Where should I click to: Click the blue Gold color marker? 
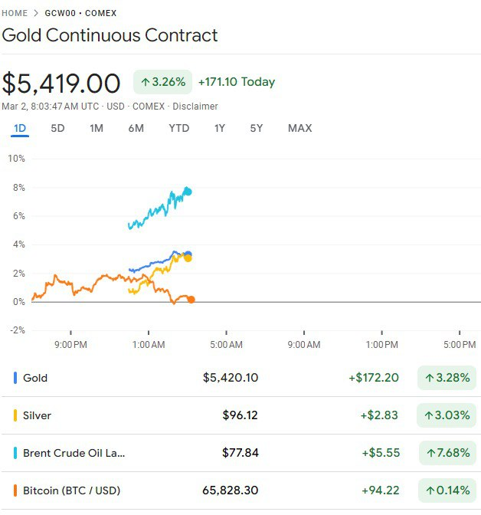(x=15, y=378)
